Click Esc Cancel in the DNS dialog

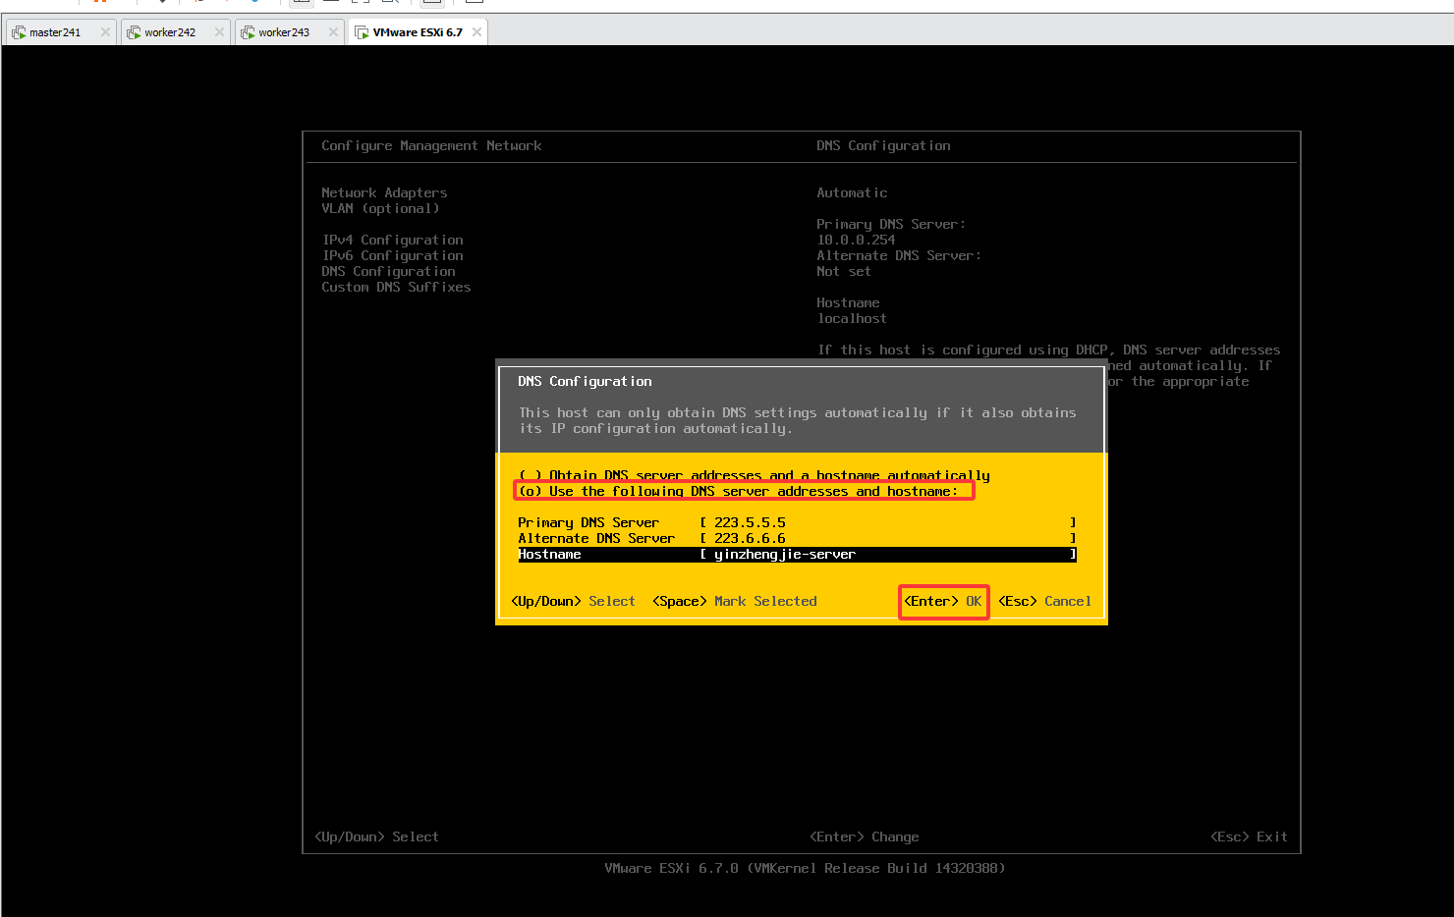1044,601
